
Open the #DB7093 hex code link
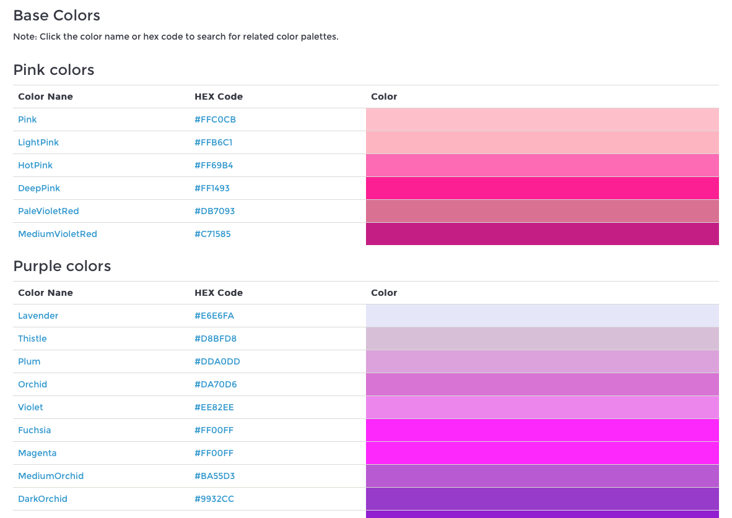[214, 211]
